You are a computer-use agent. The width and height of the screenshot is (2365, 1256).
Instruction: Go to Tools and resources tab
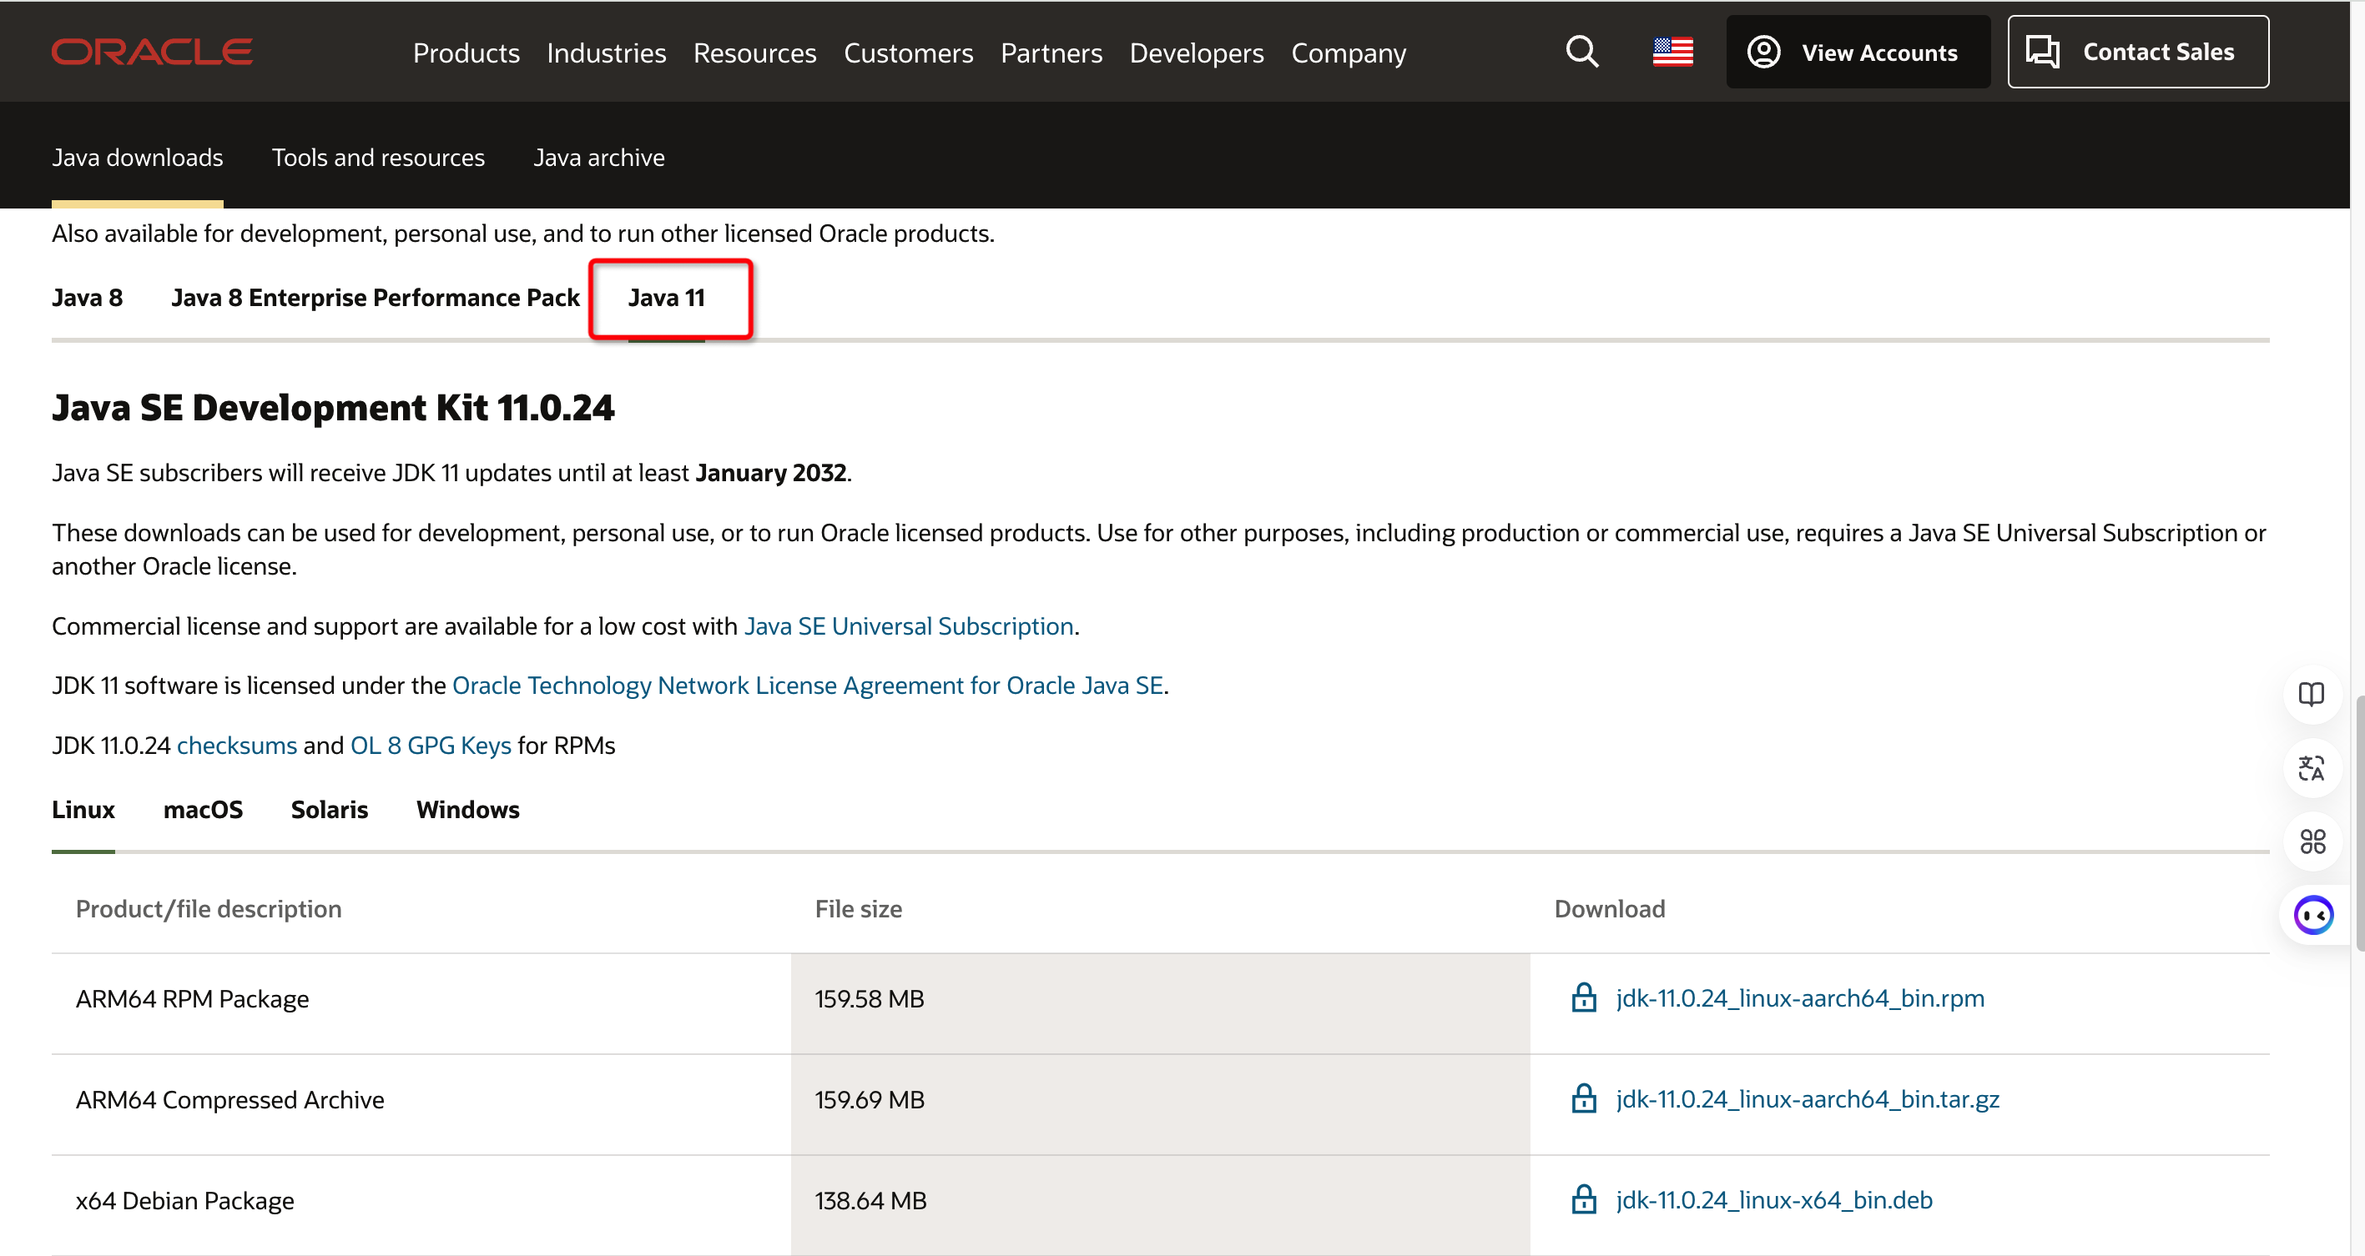pyautogui.click(x=378, y=158)
